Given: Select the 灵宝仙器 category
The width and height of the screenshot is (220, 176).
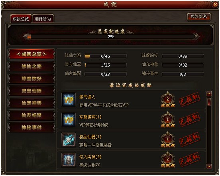Looking at the screenshot, I should 31,91.
